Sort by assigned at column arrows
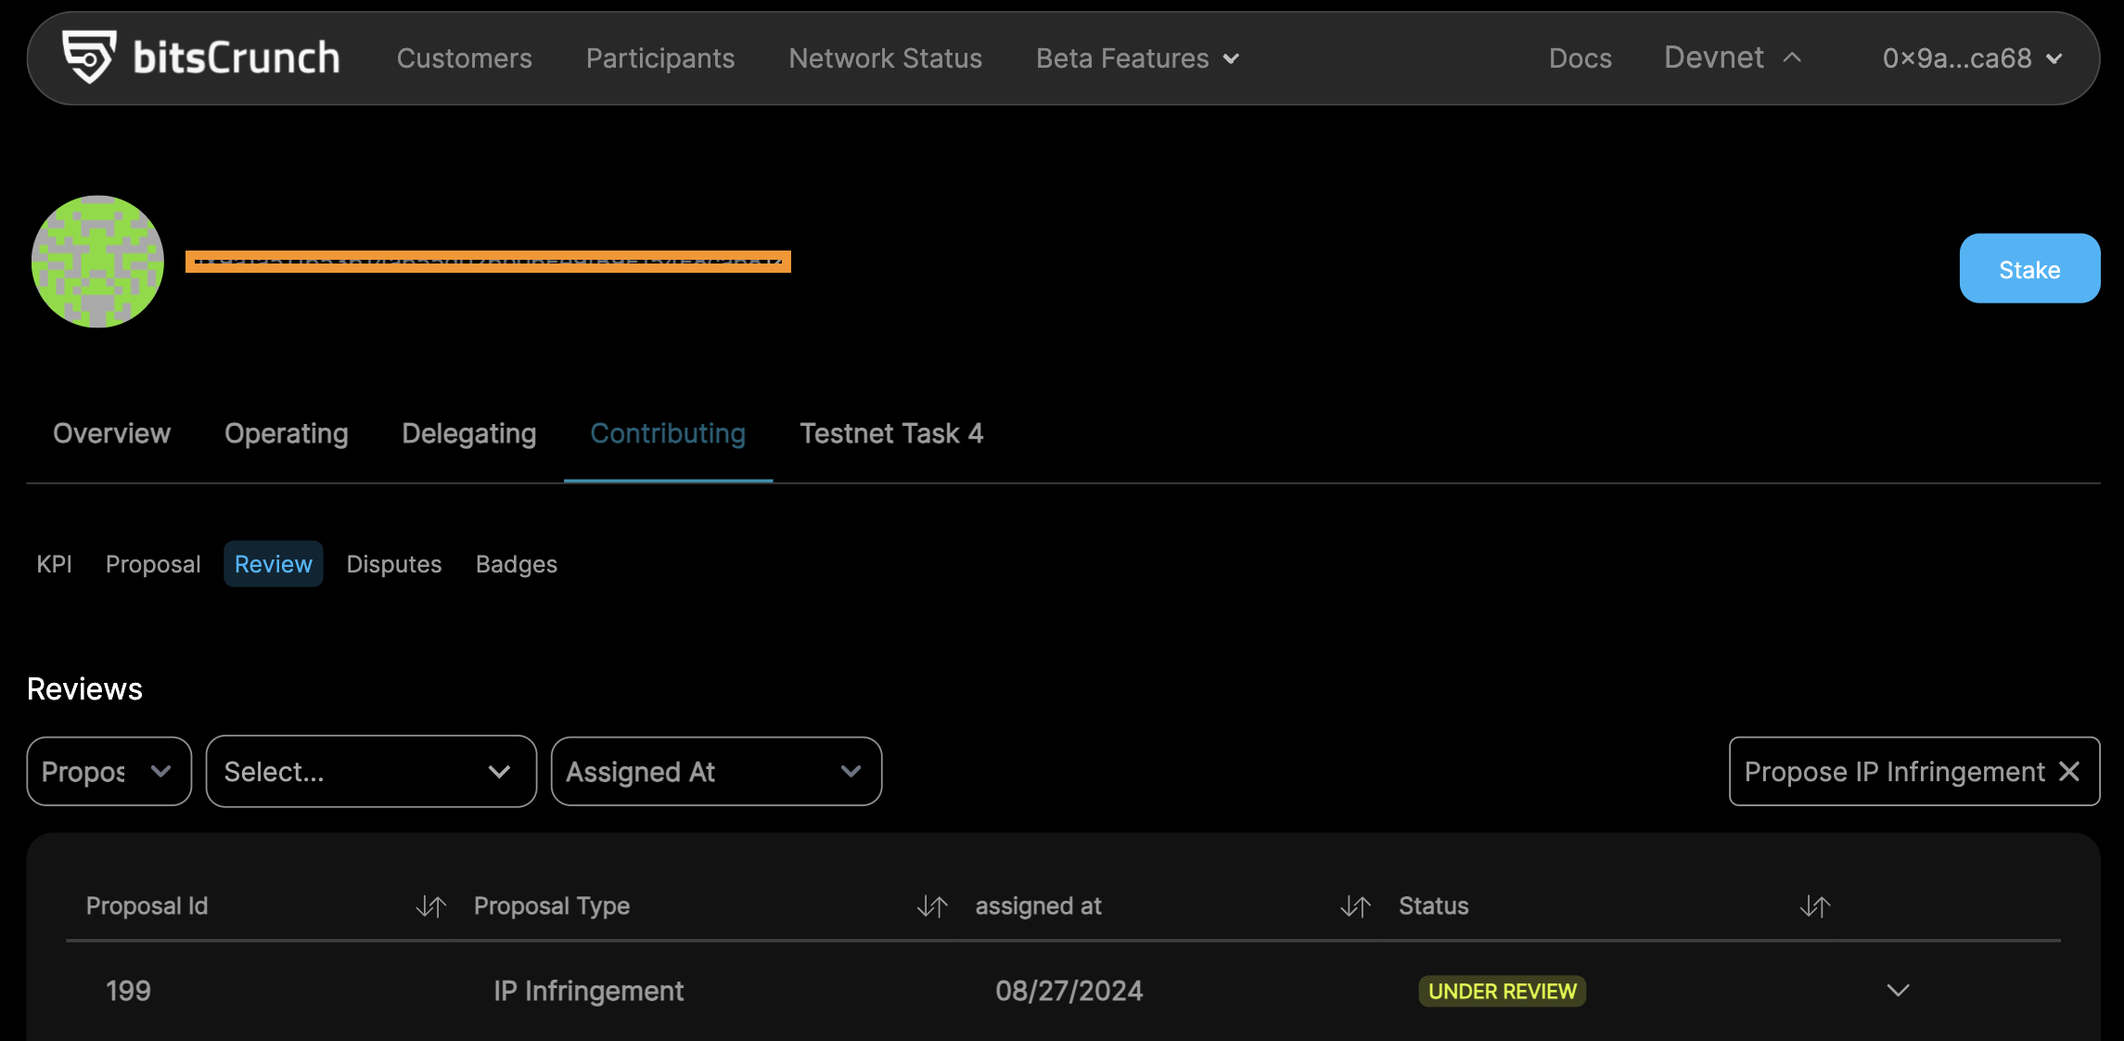This screenshot has height=1041, width=2124. pos(1355,906)
